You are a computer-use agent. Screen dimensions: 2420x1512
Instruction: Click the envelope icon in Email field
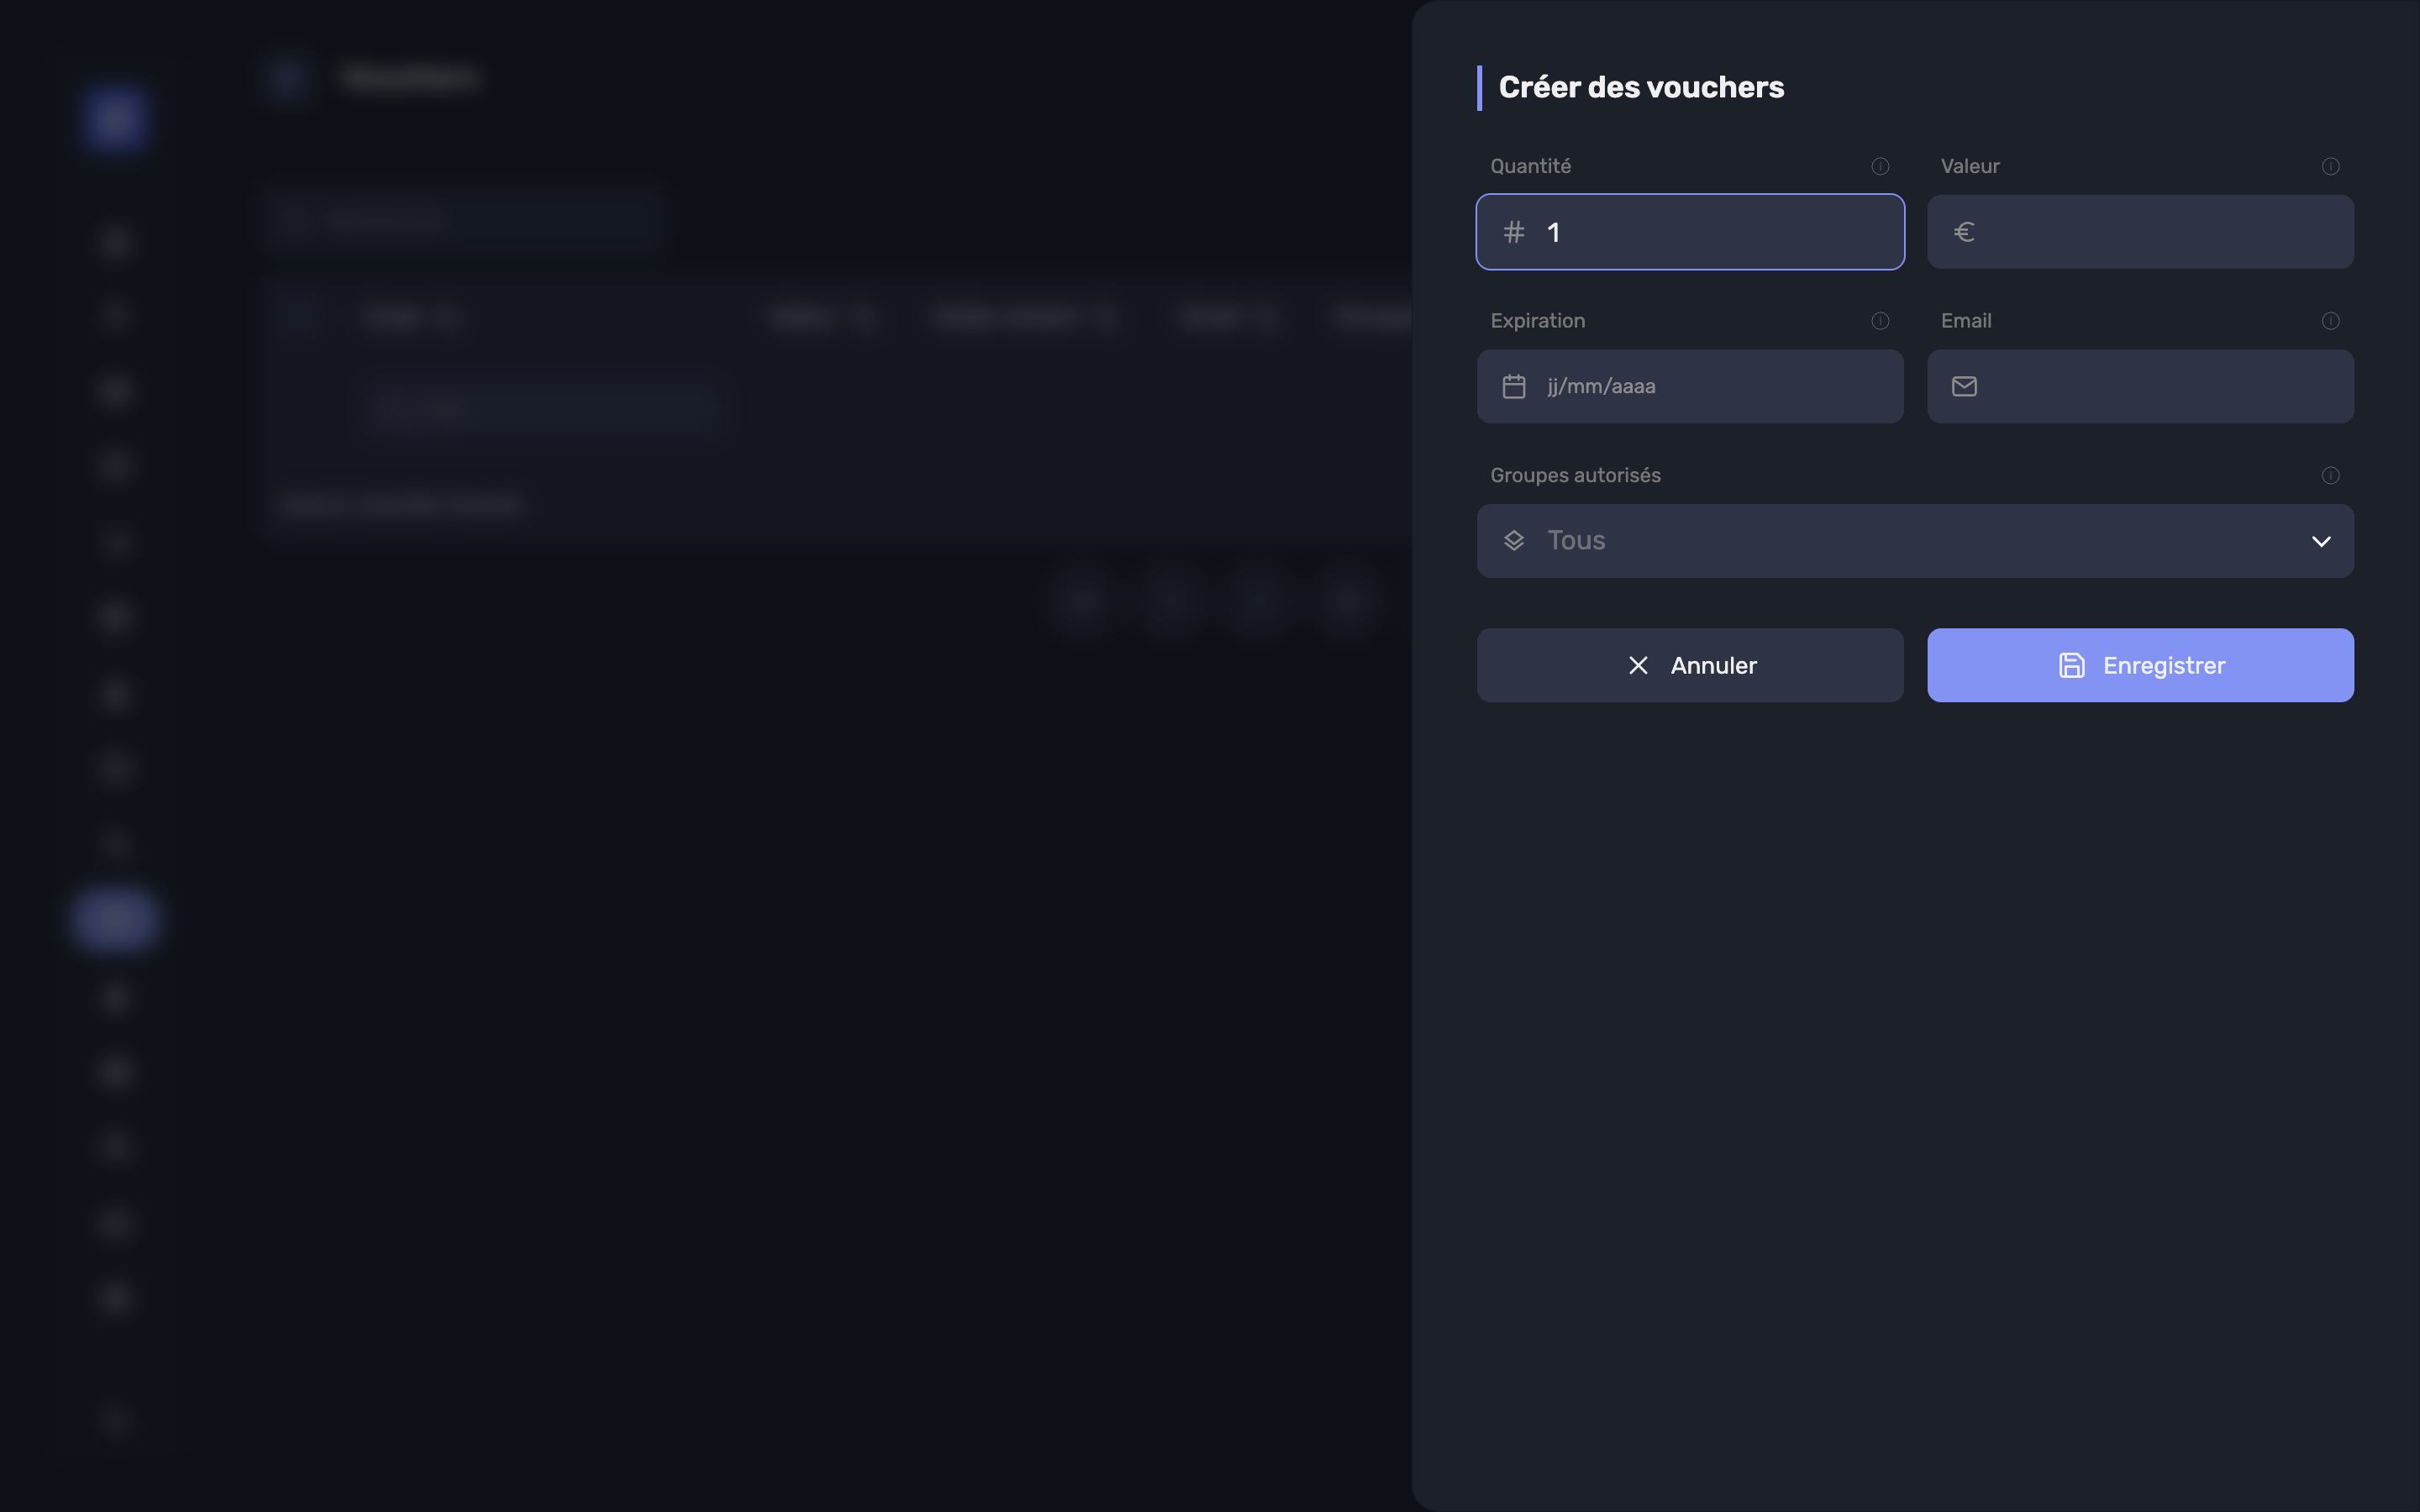(x=1964, y=386)
